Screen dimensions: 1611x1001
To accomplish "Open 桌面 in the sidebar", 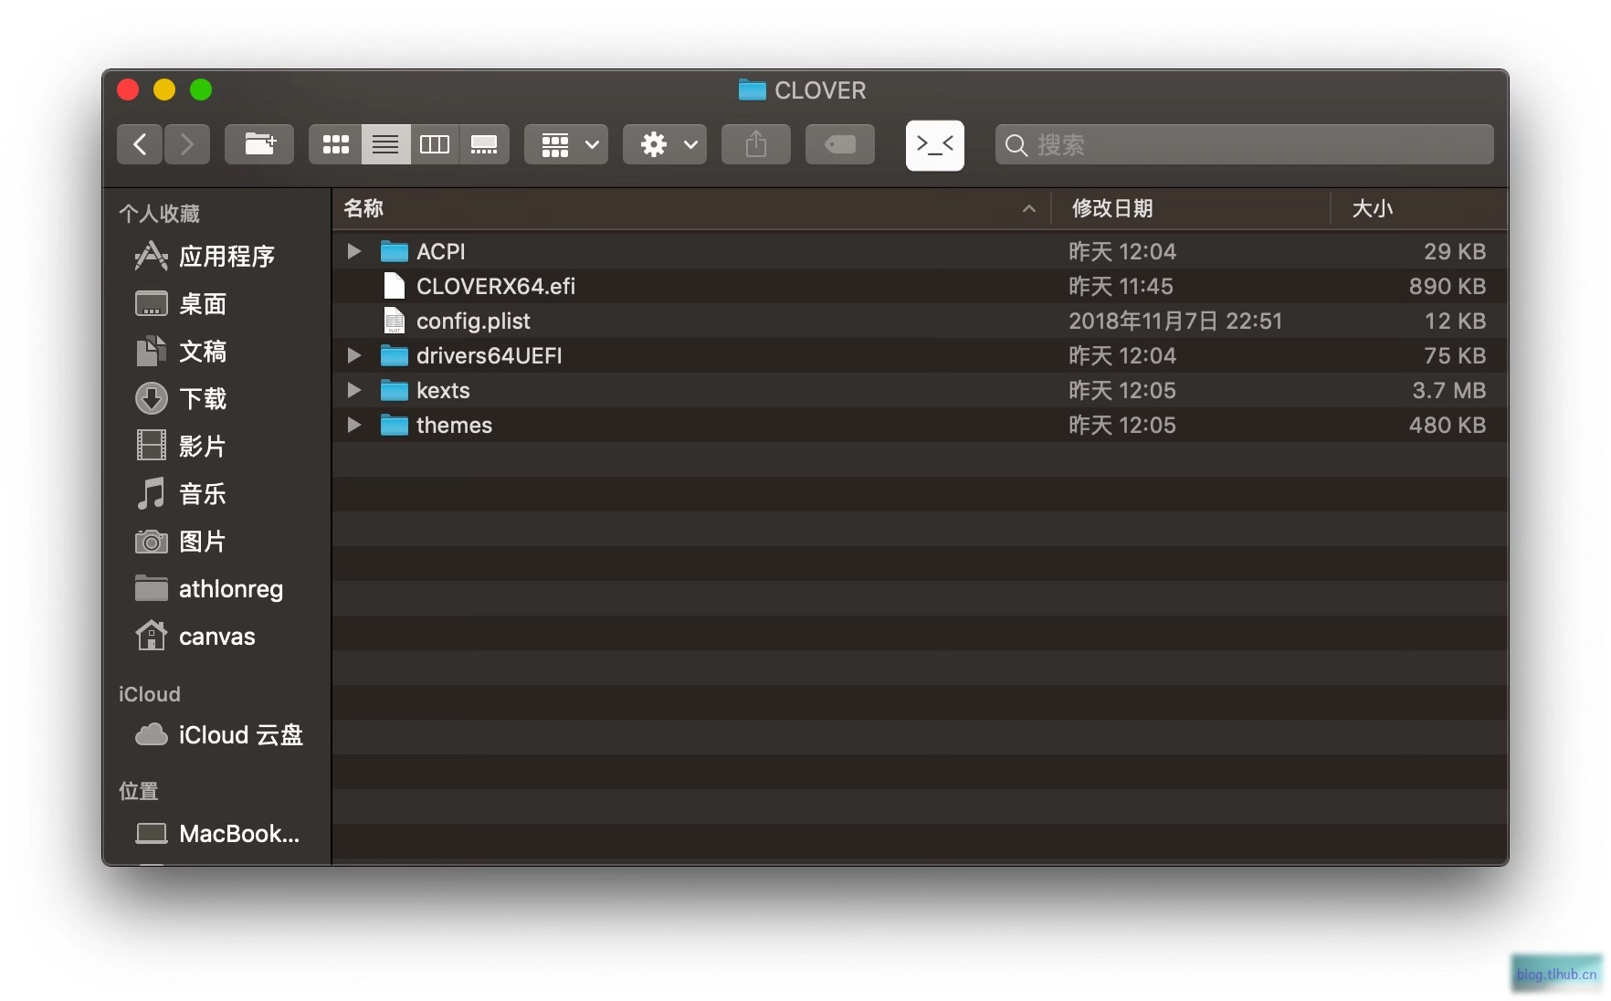I will [216, 304].
